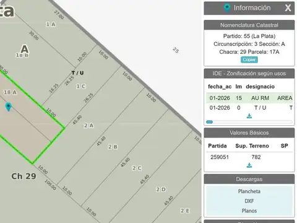Click the Partida column header
297x223 pixels.
click(217, 146)
